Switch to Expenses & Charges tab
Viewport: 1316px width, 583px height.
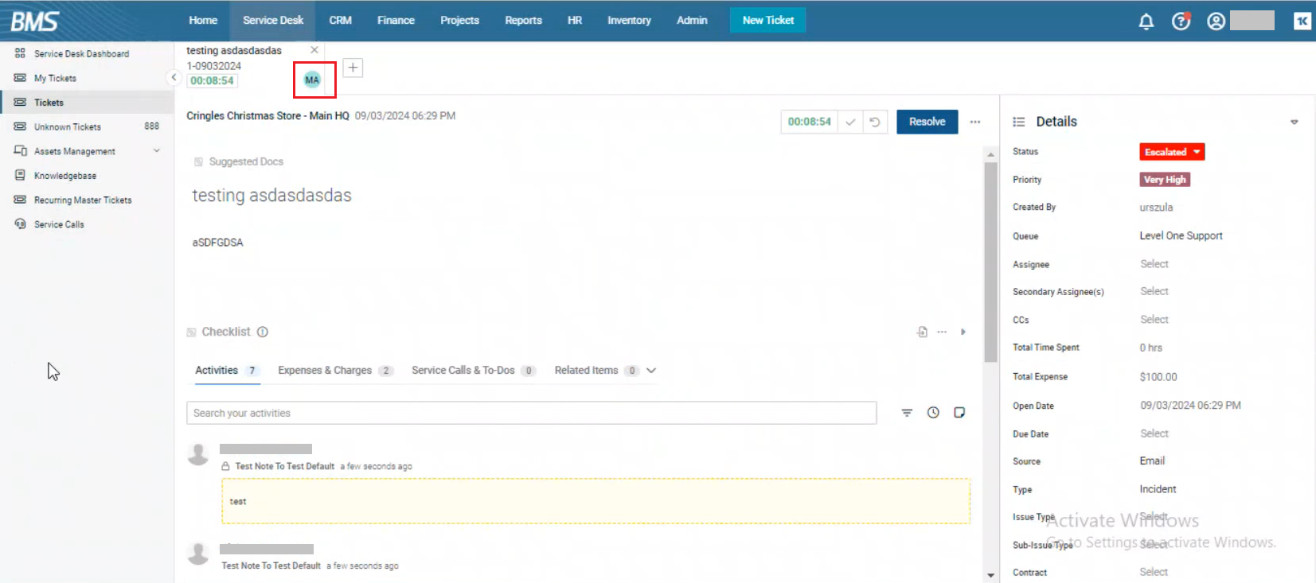(325, 371)
